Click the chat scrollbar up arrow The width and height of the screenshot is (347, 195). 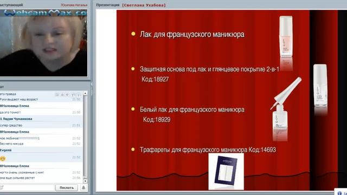click(x=85, y=94)
